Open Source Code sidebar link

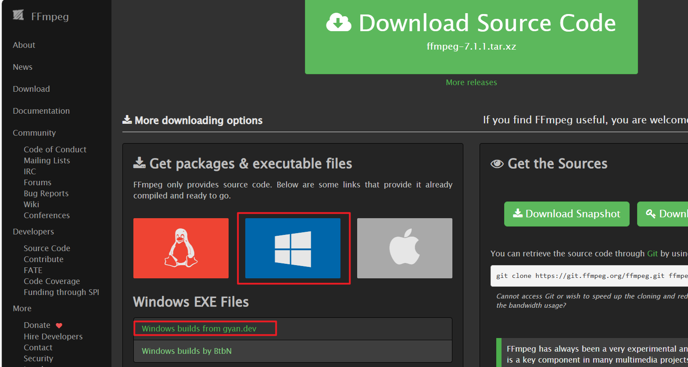pyautogui.click(x=47, y=248)
